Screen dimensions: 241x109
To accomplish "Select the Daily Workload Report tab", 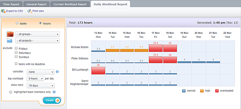I will (x=111, y=4).
